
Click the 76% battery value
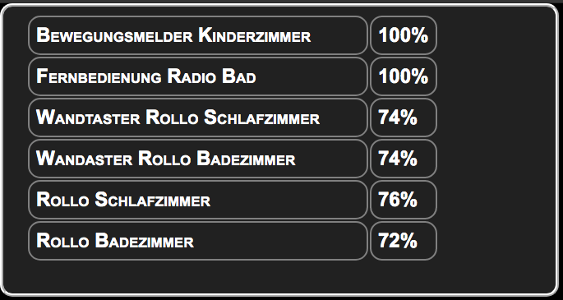tap(404, 200)
